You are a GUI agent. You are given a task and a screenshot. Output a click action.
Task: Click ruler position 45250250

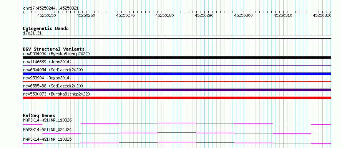pyautogui.click(x=46, y=15)
